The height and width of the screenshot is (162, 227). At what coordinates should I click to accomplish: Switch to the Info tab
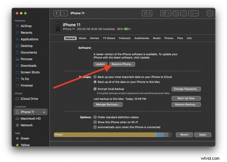(x=189, y=38)
